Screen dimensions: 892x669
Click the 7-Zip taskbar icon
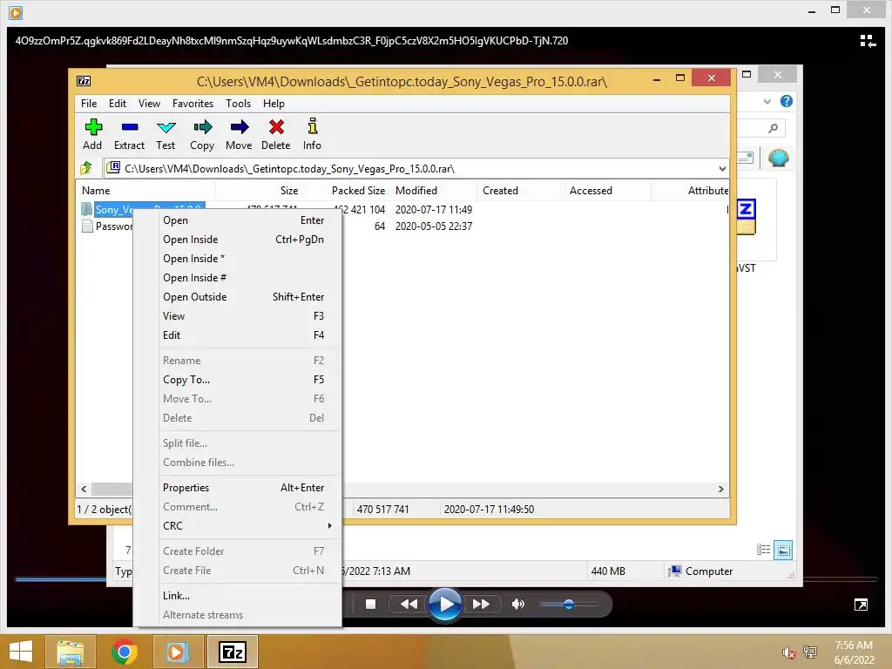click(x=232, y=652)
